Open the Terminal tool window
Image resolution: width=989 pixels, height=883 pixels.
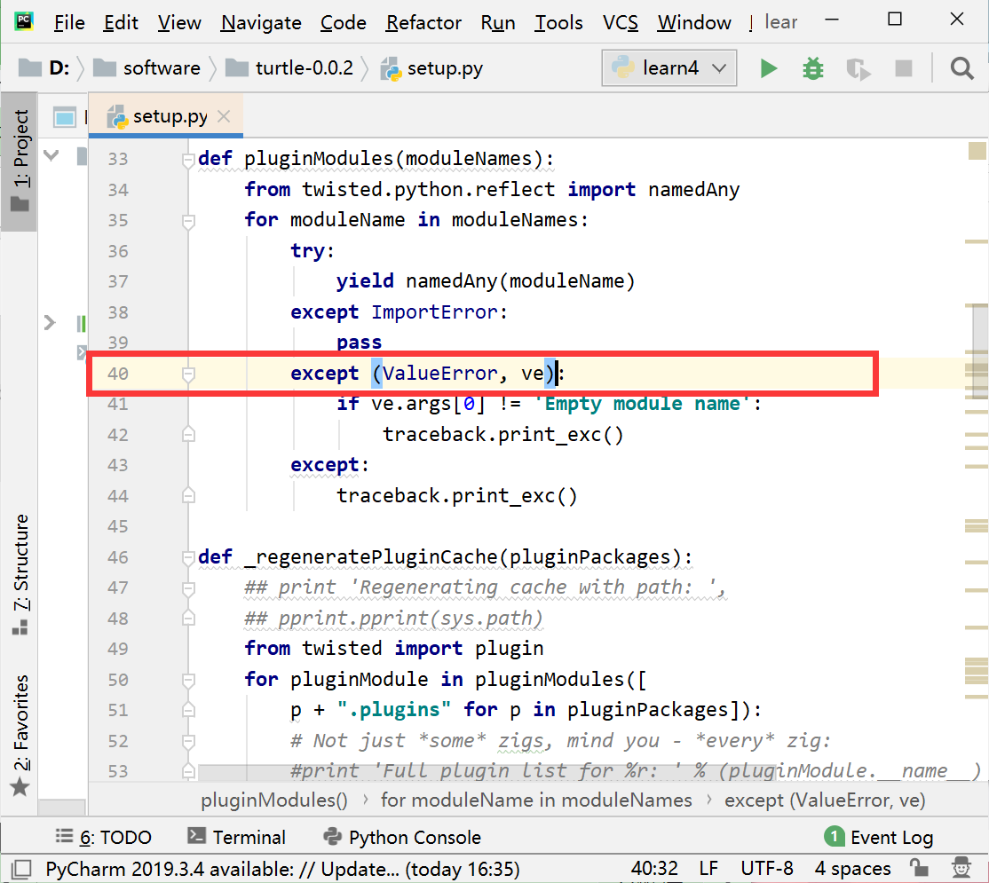(x=236, y=836)
